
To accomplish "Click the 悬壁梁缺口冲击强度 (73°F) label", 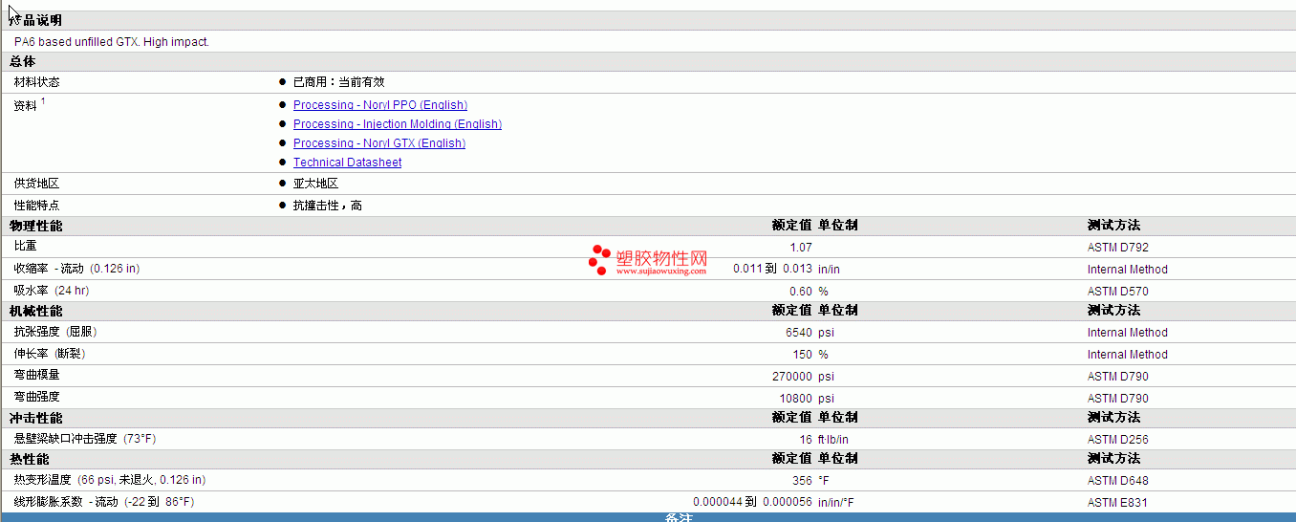I will (x=85, y=439).
